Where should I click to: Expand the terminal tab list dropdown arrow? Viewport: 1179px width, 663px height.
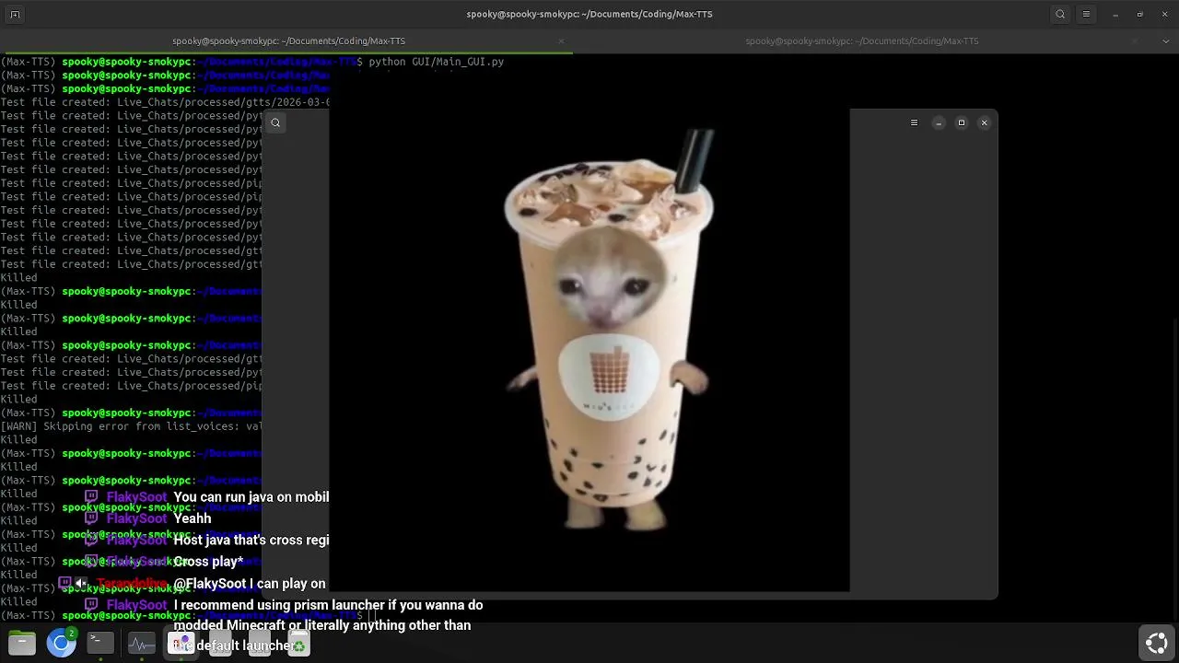coord(1164,41)
